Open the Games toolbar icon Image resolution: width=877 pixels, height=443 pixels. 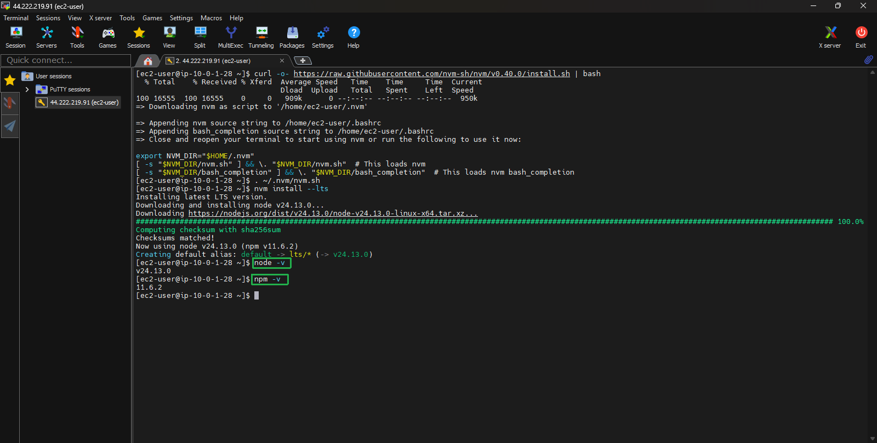click(107, 37)
